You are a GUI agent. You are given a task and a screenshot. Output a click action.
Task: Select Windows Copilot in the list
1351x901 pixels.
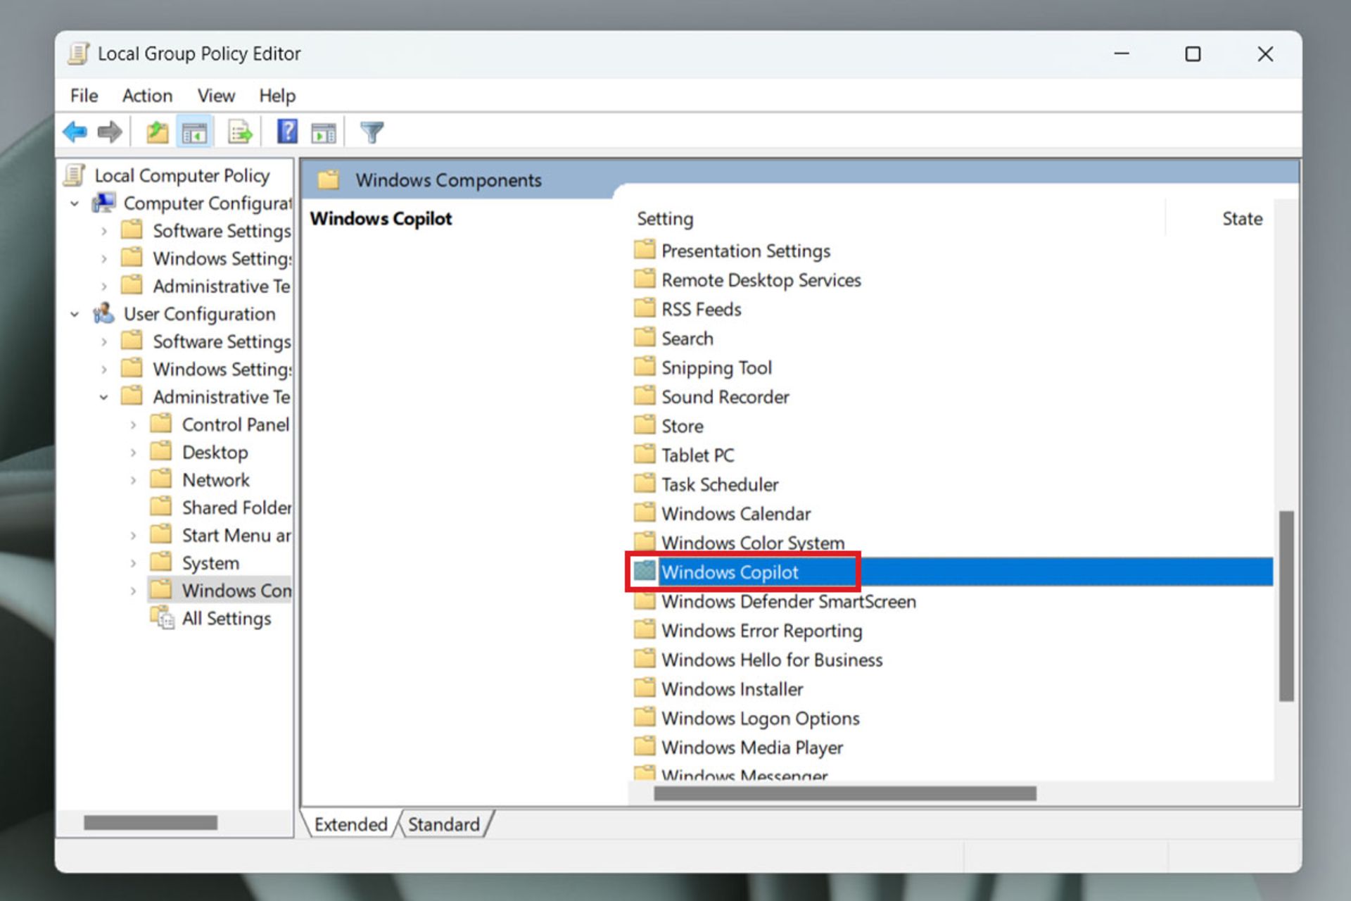click(x=953, y=572)
